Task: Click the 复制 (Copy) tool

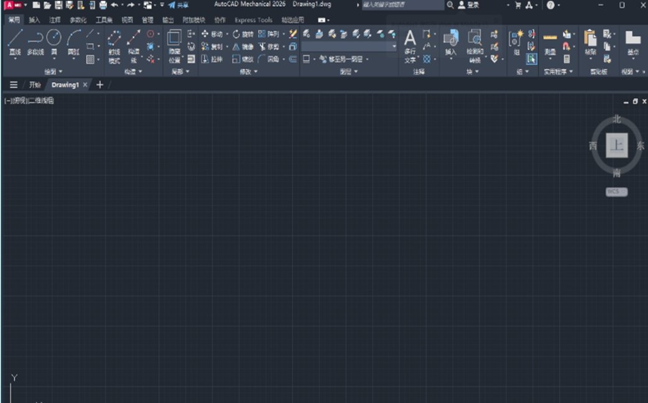Action: [x=212, y=46]
